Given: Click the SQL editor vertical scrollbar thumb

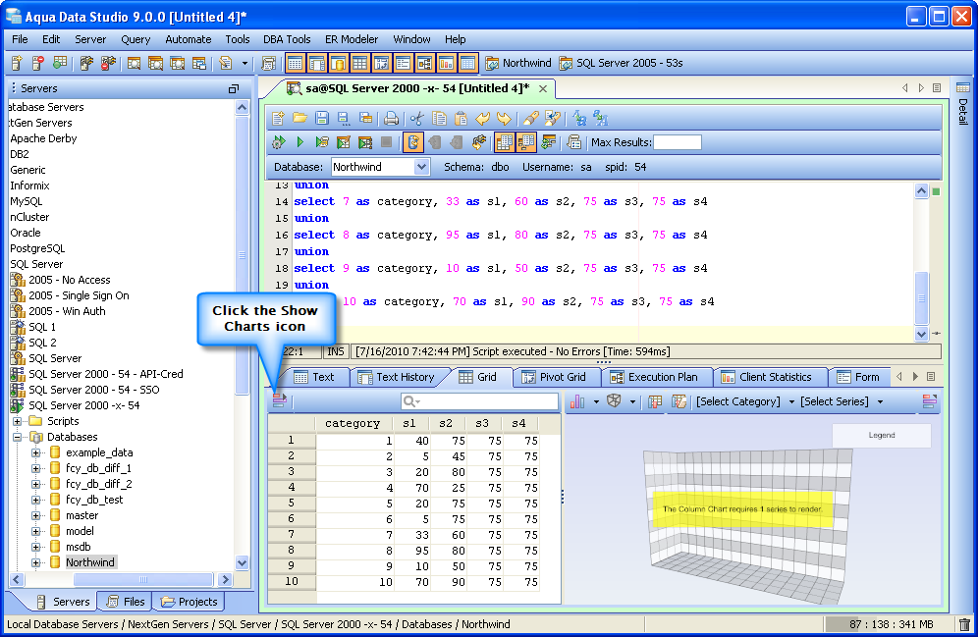Looking at the screenshot, I should (921, 298).
